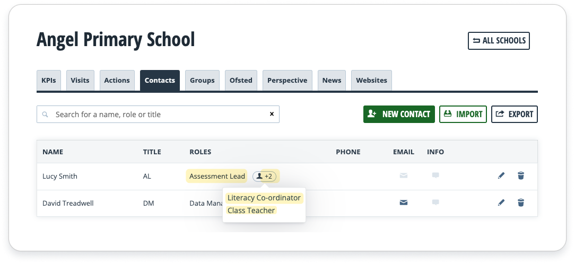
Task: Select the Perspective tab
Action: 287,81
